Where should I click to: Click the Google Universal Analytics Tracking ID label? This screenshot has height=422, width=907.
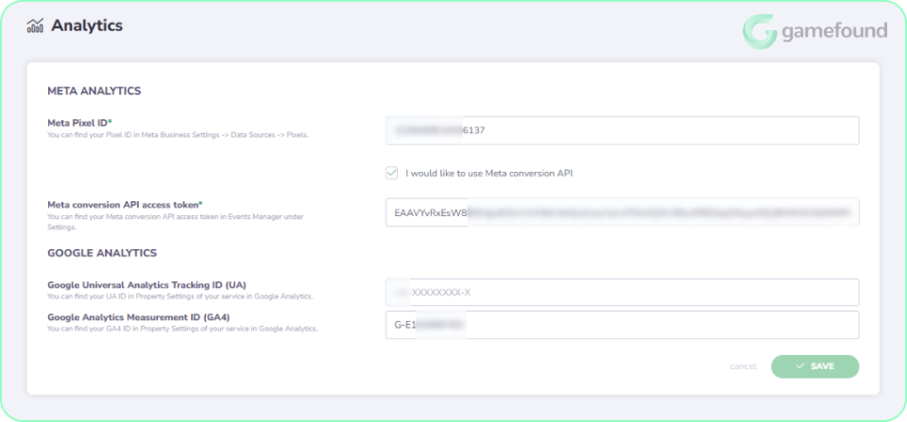click(x=147, y=284)
